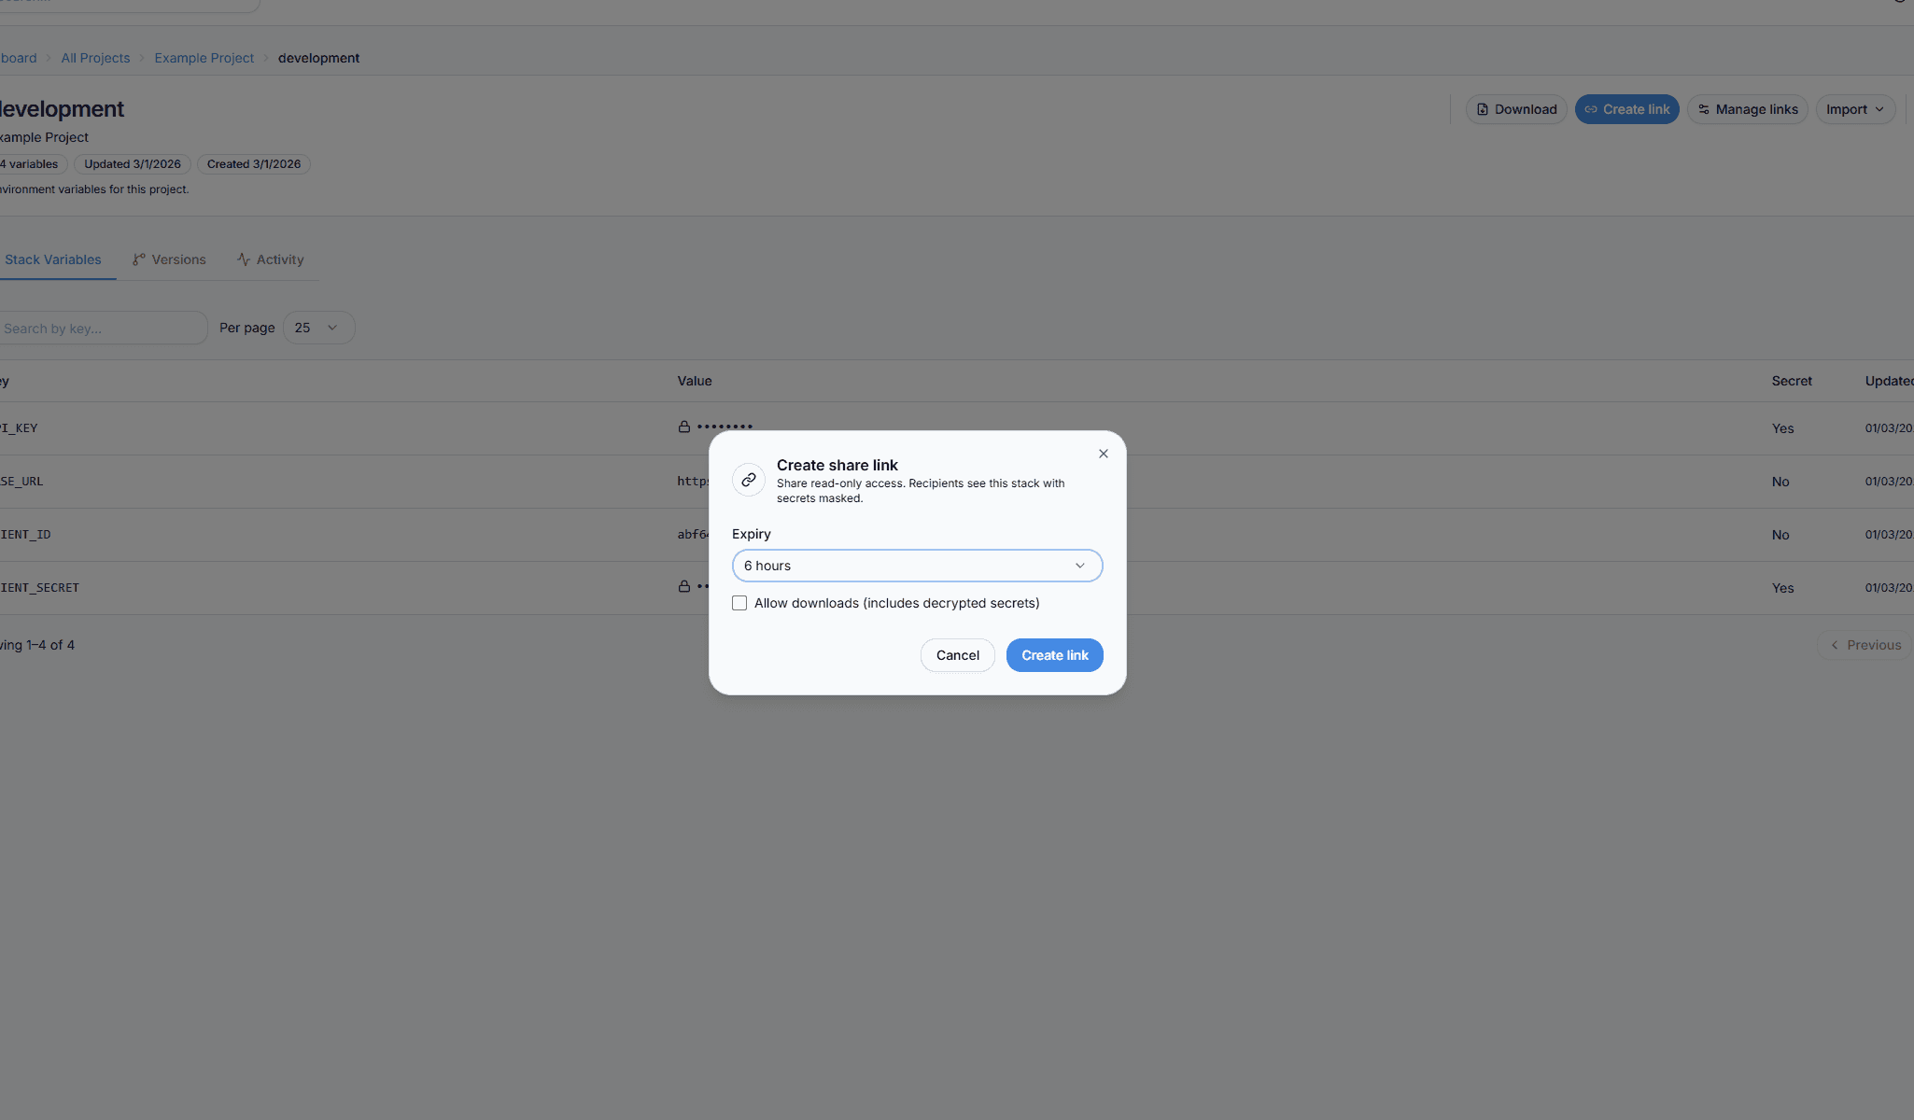Click the Cancel button in the dialog
1914x1120 pixels.
point(957,654)
